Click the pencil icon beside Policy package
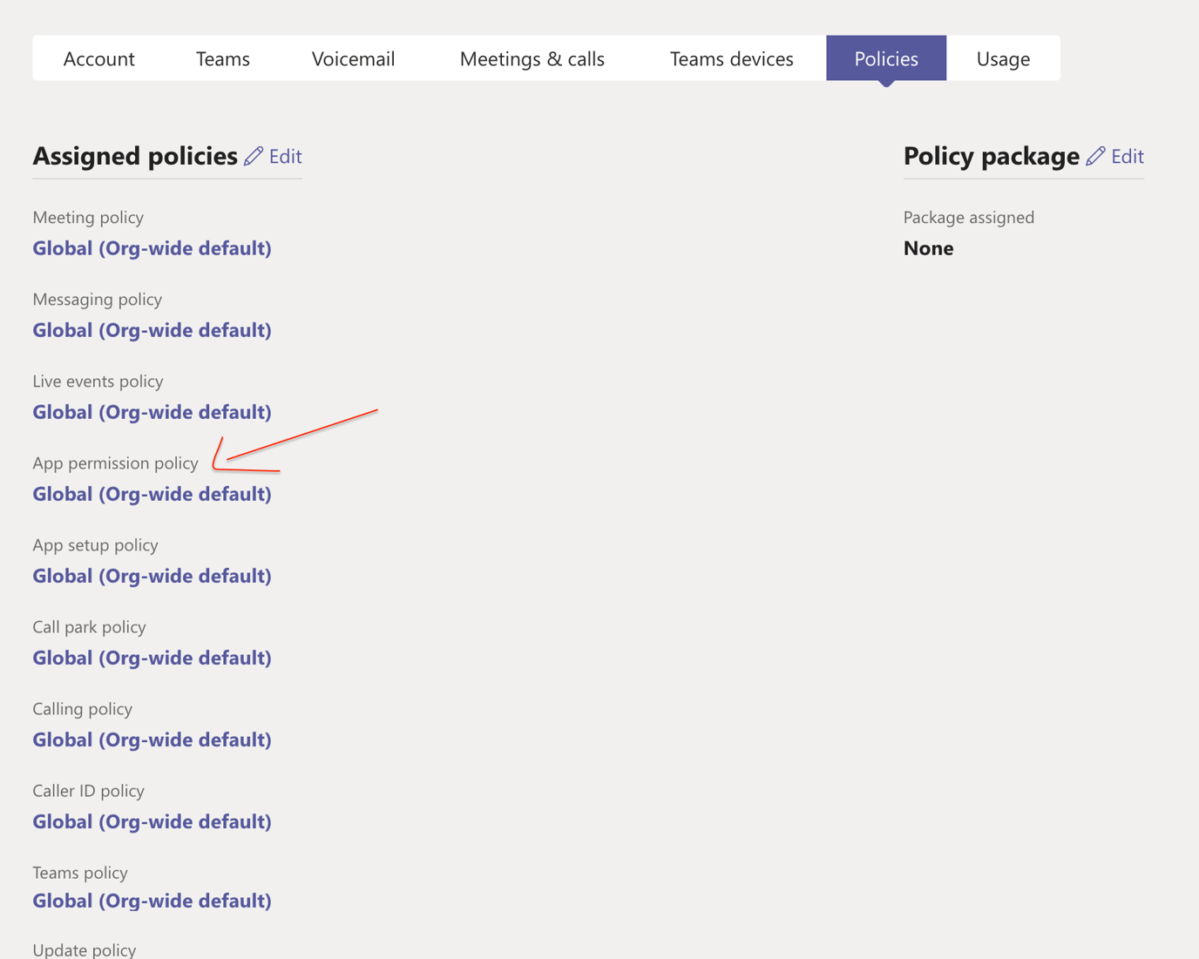The width and height of the screenshot is (1199, 959). pyautogui.click(x=1095, y=156)
